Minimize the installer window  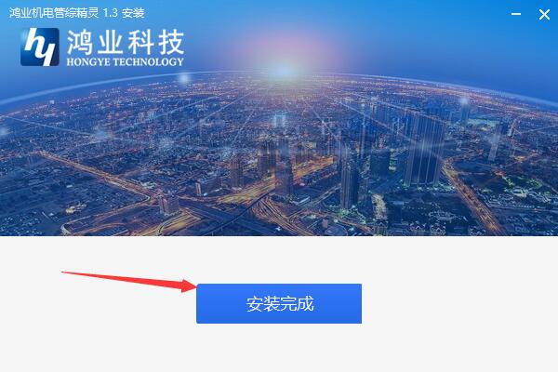516,14
